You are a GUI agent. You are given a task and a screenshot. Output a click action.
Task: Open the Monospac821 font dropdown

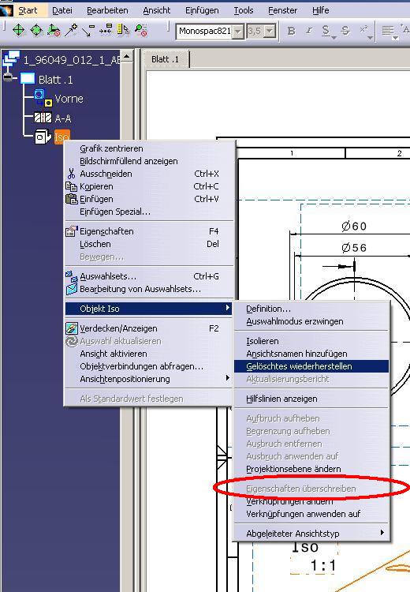click(x=237, y=32)
